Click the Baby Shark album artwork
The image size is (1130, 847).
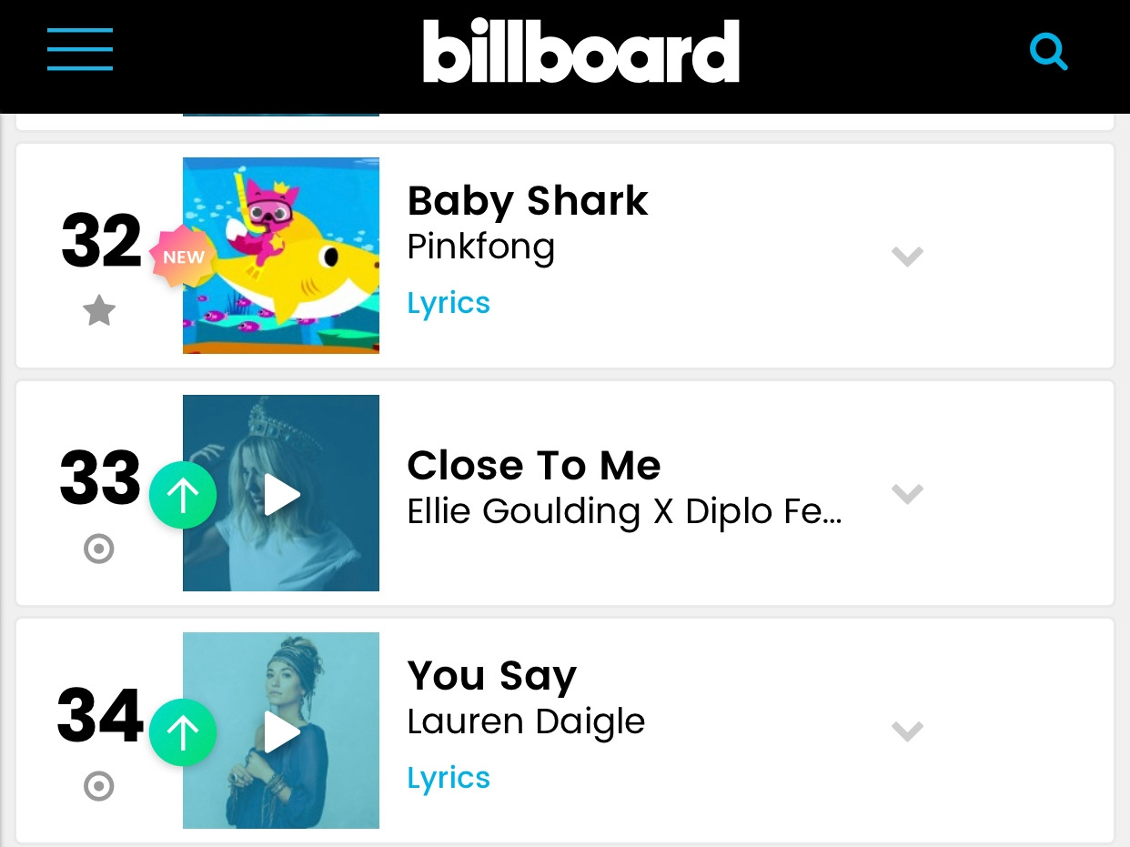point(281,256)
